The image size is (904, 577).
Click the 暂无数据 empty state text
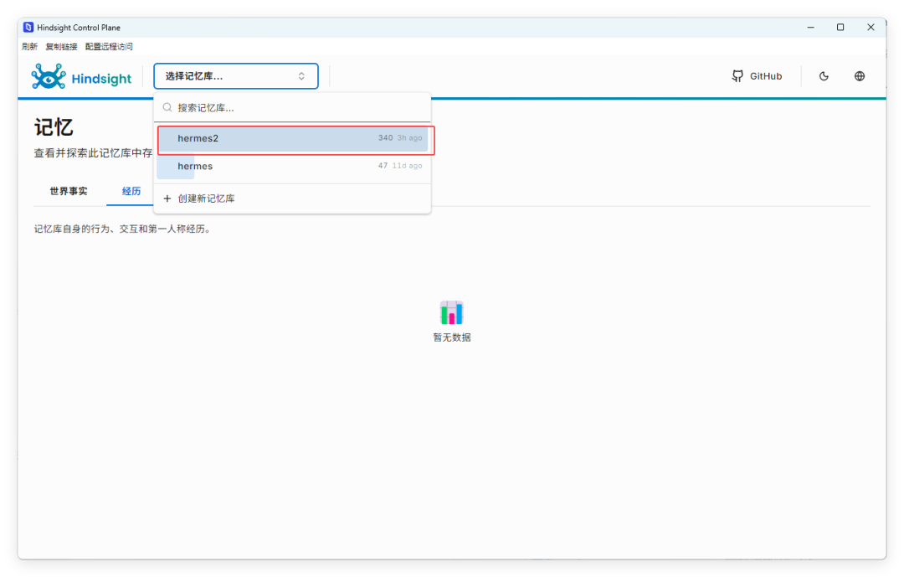click(x=452, y=337)
